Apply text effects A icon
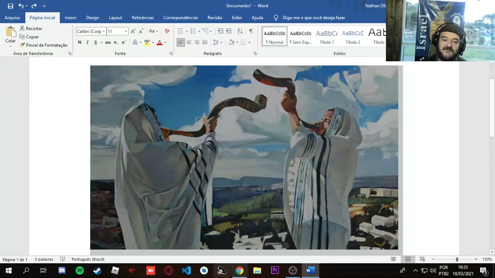 click(x=135, y=42)
